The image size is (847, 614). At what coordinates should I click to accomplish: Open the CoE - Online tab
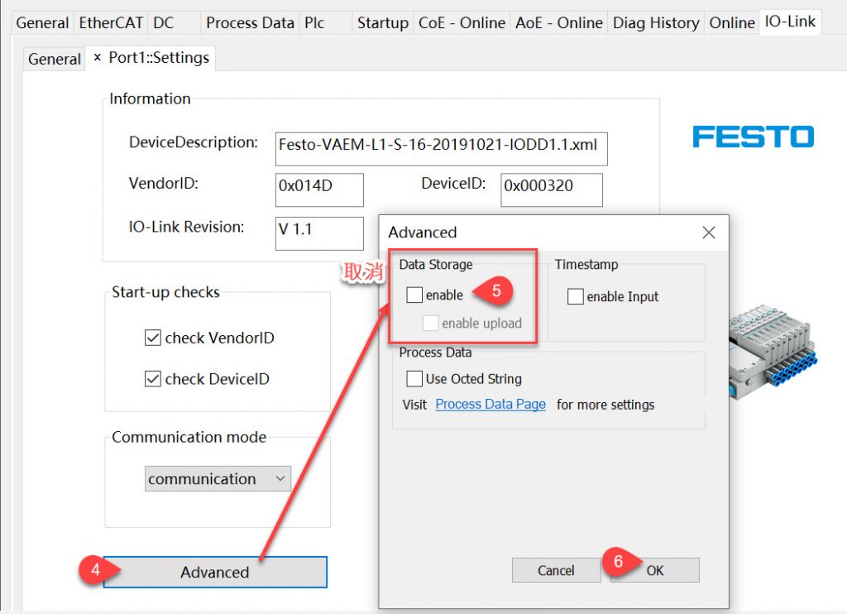coord(462,22)
